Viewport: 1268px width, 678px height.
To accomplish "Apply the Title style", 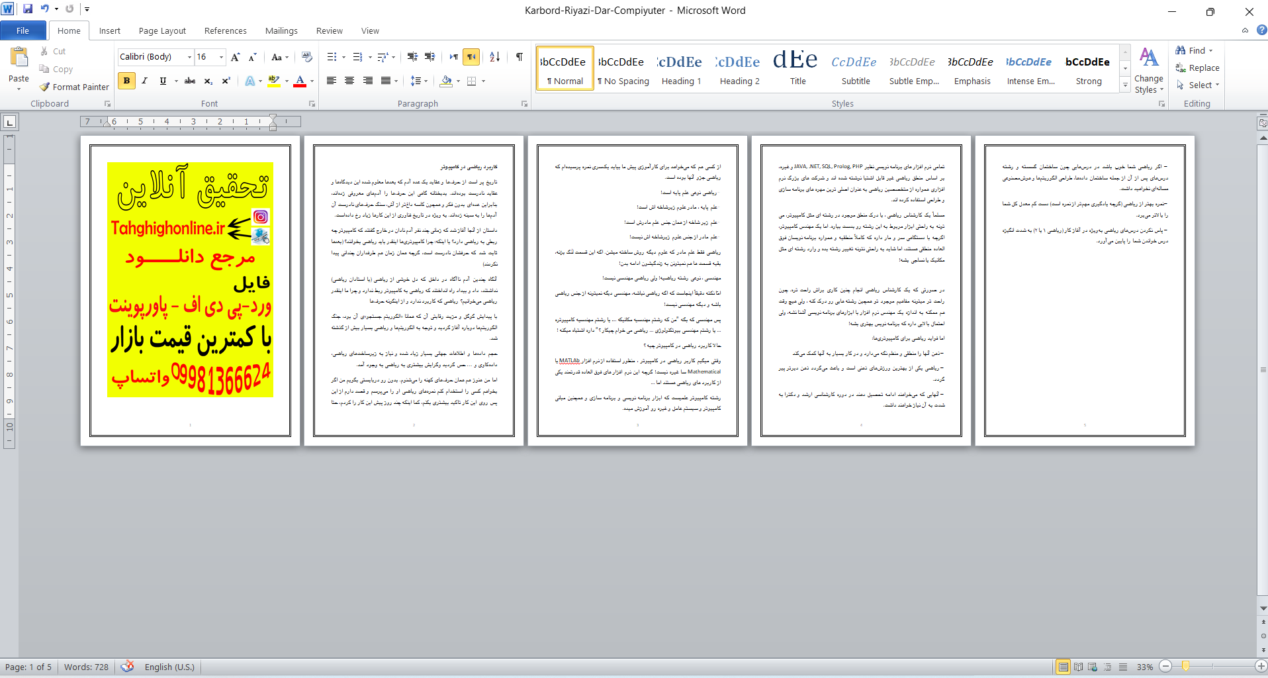I will [797, 68].
